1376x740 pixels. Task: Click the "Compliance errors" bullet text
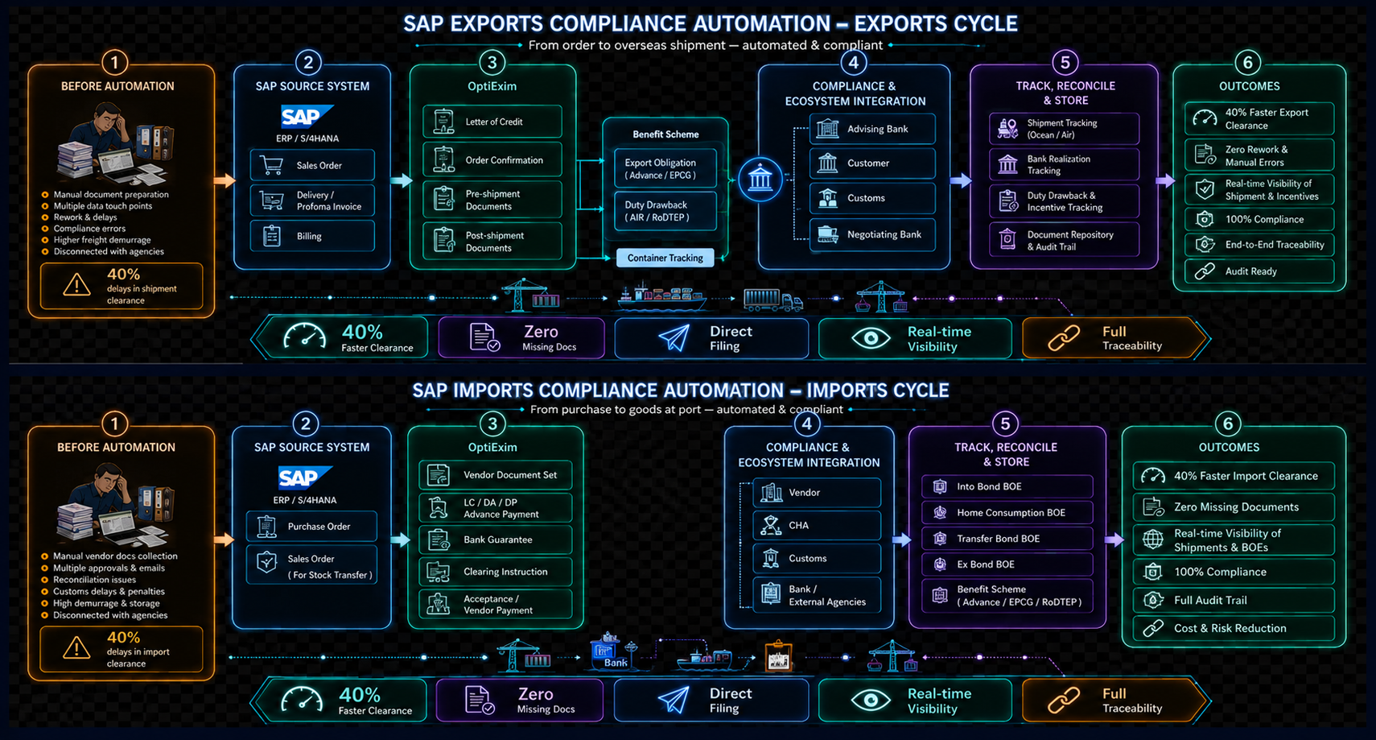point(89,229)
